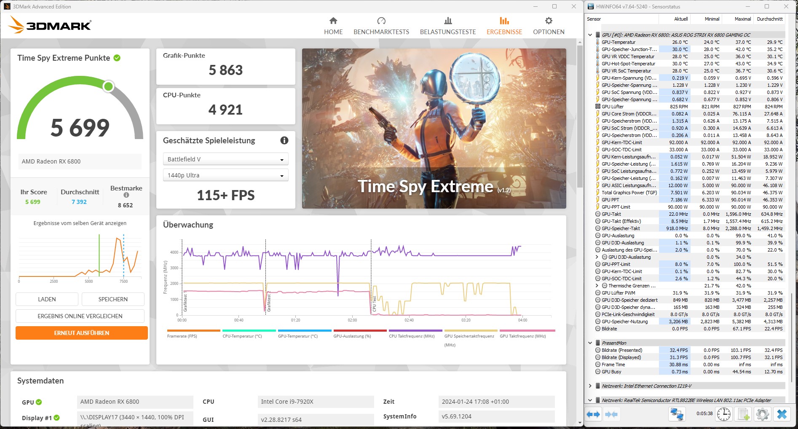The image size is (798, 429).
Task: Click the 3DMark title bar app icon
Action: pyautogui.click(x=7, y=7)
